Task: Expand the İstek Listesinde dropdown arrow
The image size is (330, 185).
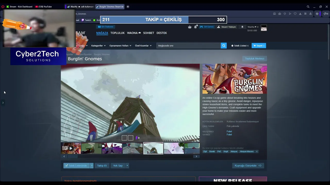Action: (x=92, y=165)
